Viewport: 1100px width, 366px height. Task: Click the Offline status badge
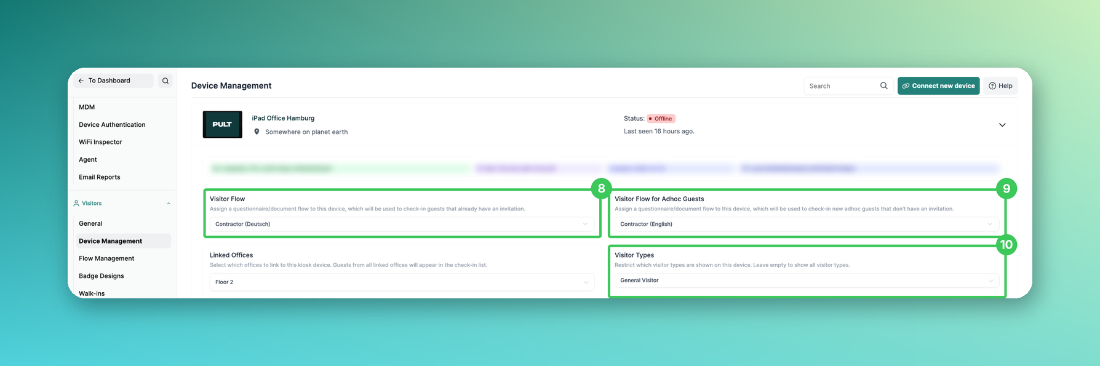click(661, 119)
